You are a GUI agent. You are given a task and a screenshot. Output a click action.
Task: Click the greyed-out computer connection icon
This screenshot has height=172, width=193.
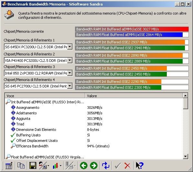[70, 166]
